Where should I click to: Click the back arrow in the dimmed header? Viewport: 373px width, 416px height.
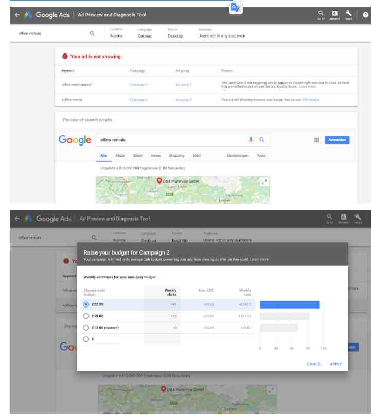click(x=17, y=219)
